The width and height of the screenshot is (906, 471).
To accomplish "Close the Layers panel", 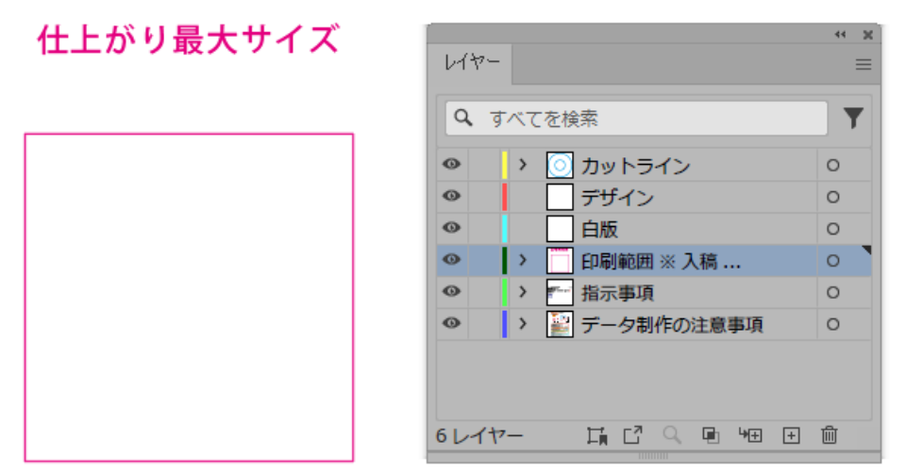I will coord(868,35).
